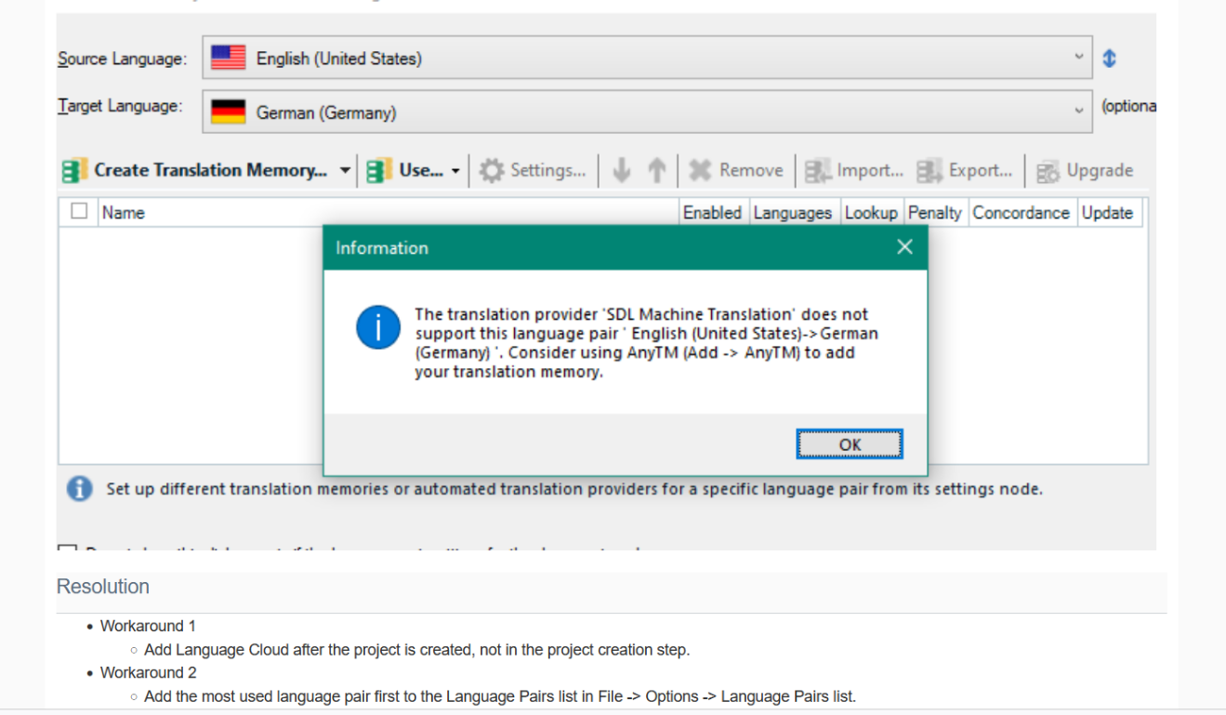
Task: Click the move down arrow icon
Action: point(622,170)
